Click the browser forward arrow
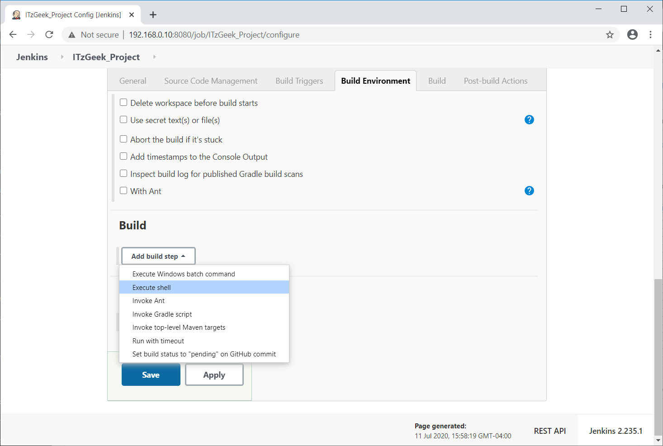This screenshot has width=663, height=446. 31,35
